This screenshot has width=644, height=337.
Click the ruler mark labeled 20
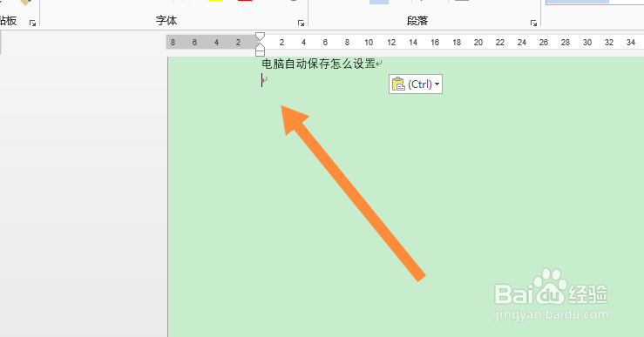tap(478, 43)
